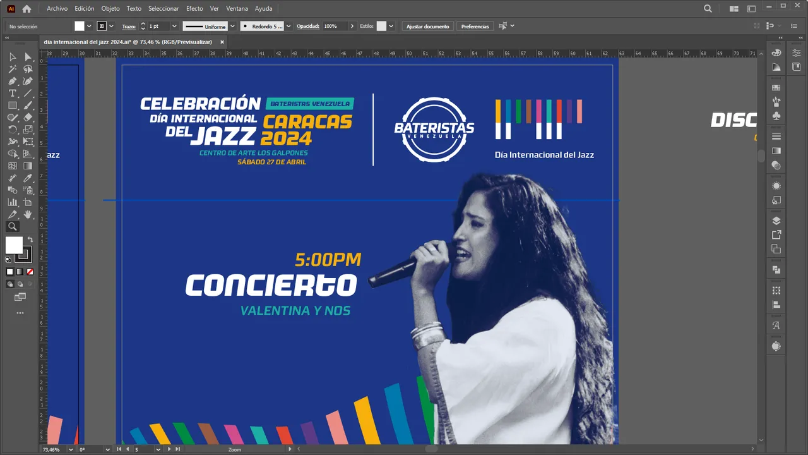The height and width of the screenshot is (455, 808).
Task: Select the Magic Wand tool
Action: 13,70
